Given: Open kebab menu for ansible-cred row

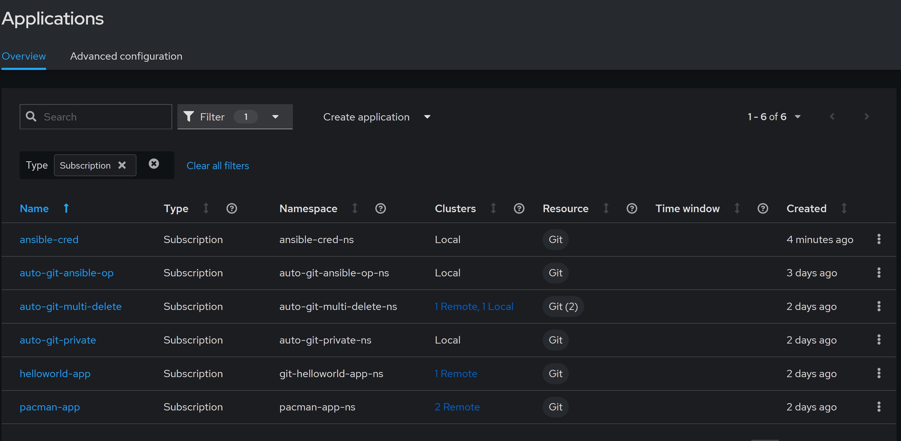Looking at the screenshot, I should pos(879,239).
